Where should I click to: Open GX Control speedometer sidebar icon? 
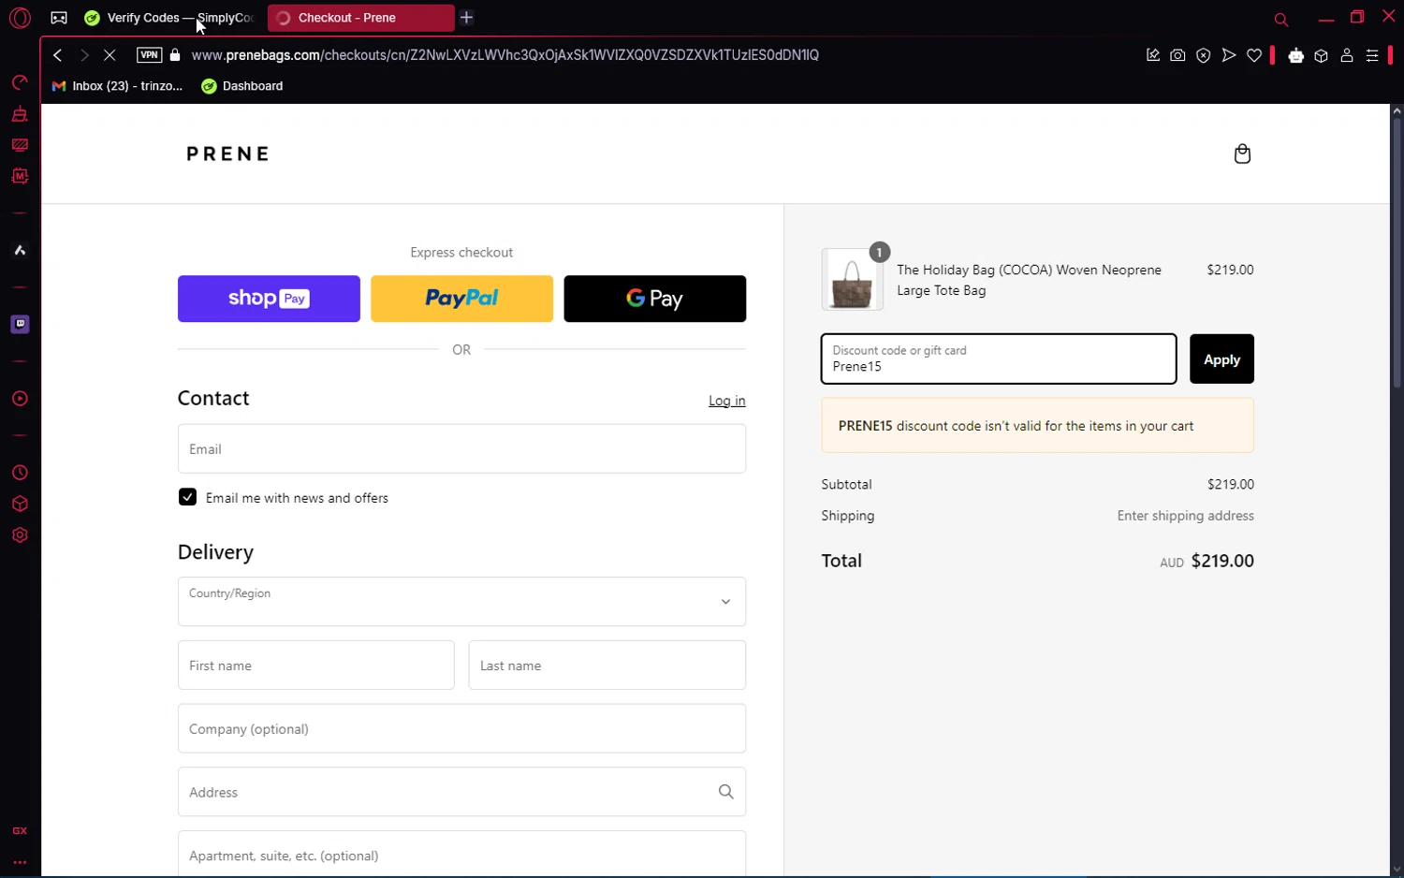coord(20,83)
